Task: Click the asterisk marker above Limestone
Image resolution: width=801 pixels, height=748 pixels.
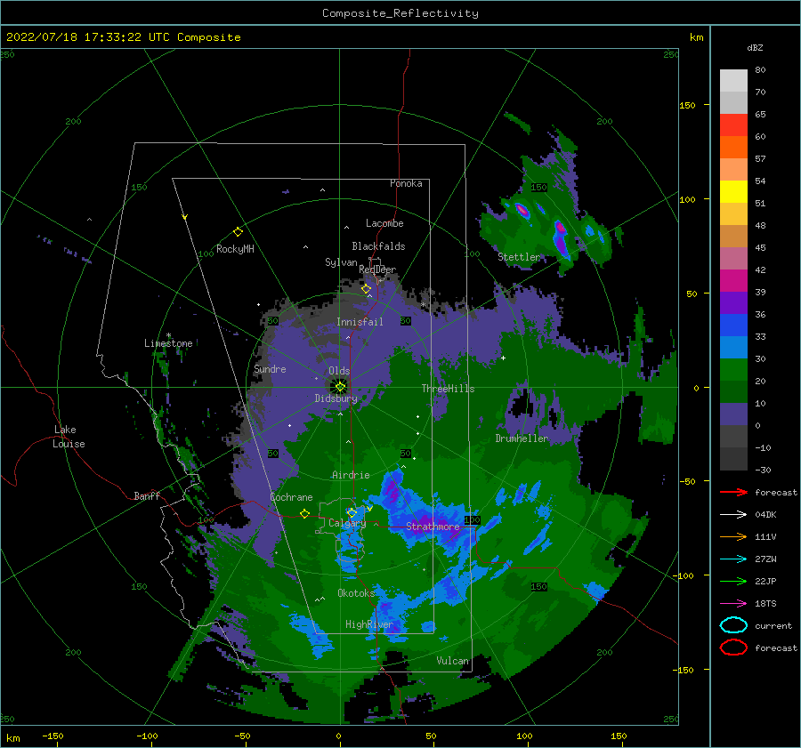Action: click(x=168, y=335)
